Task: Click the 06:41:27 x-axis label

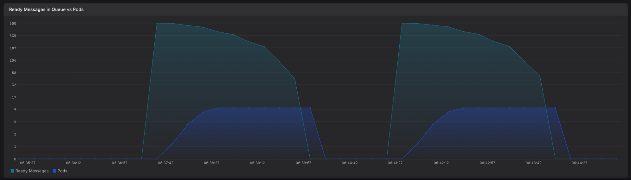Action: tap(395, 163)
